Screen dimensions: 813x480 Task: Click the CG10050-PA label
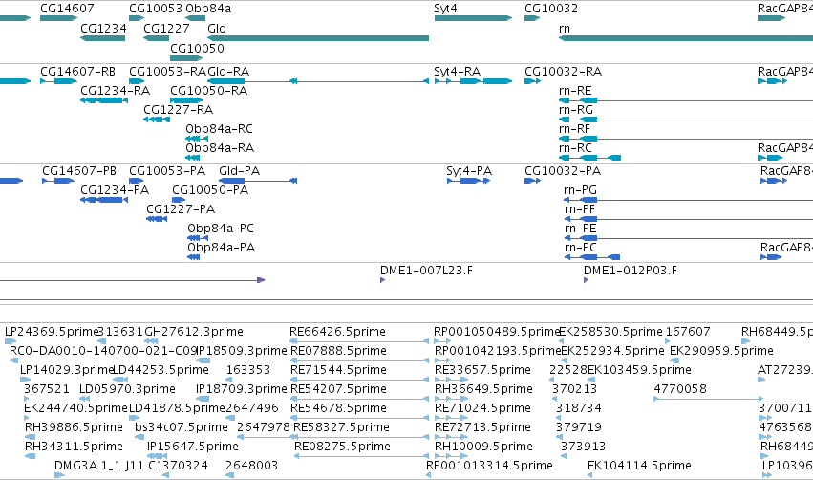[x=210, y=190]
